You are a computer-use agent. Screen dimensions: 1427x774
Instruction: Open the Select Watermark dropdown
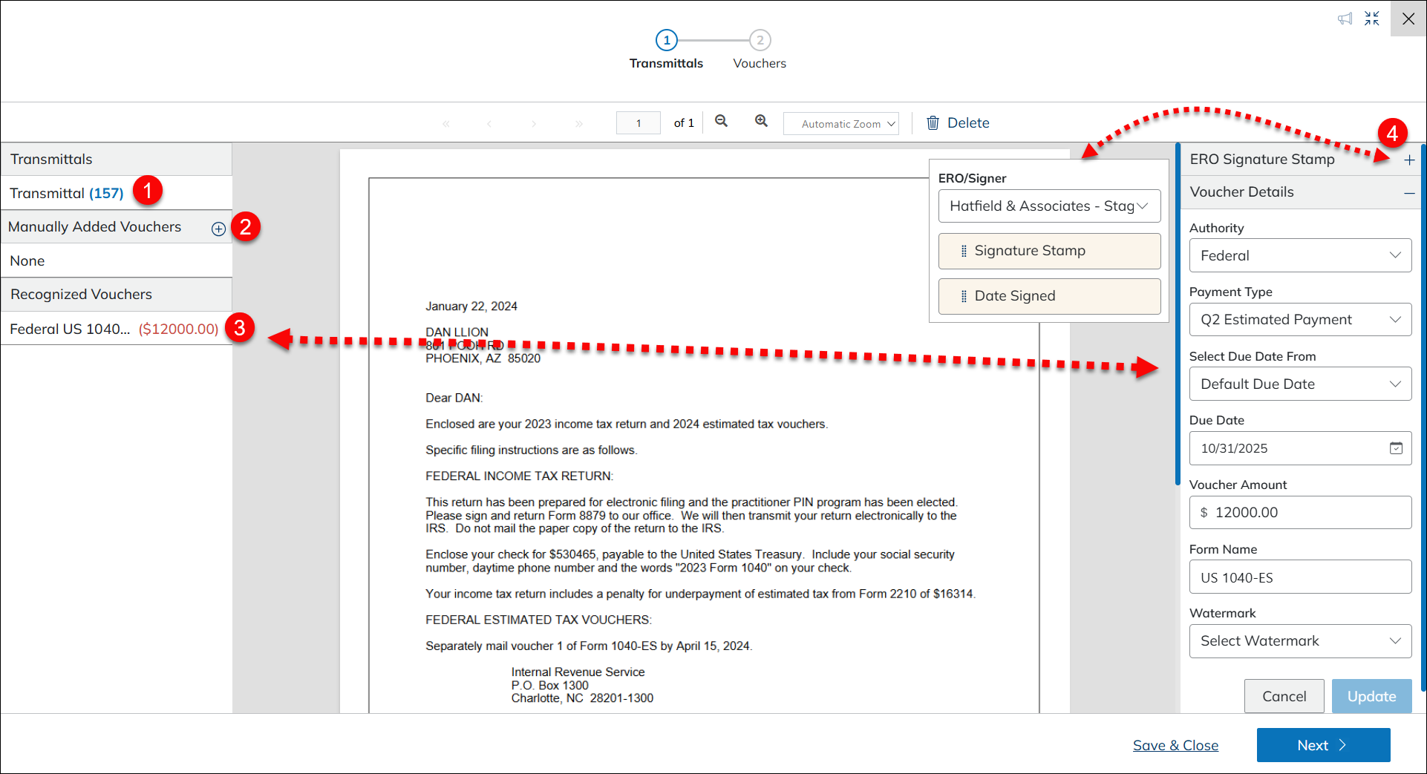click(x=1300, y=641)
